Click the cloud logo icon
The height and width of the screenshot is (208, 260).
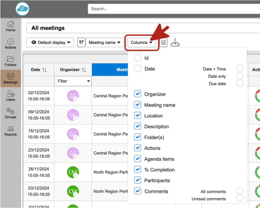click(x=22, y=9)
